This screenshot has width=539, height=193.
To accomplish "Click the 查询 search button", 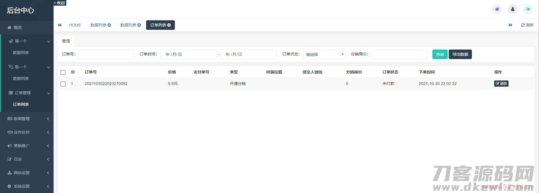I will (440, 54).
